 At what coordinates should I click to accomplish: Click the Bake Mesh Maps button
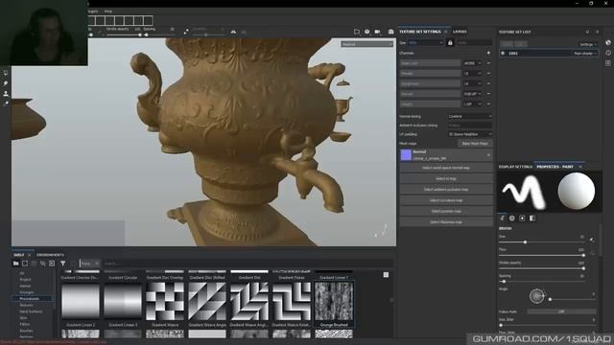tap(475, 144)
